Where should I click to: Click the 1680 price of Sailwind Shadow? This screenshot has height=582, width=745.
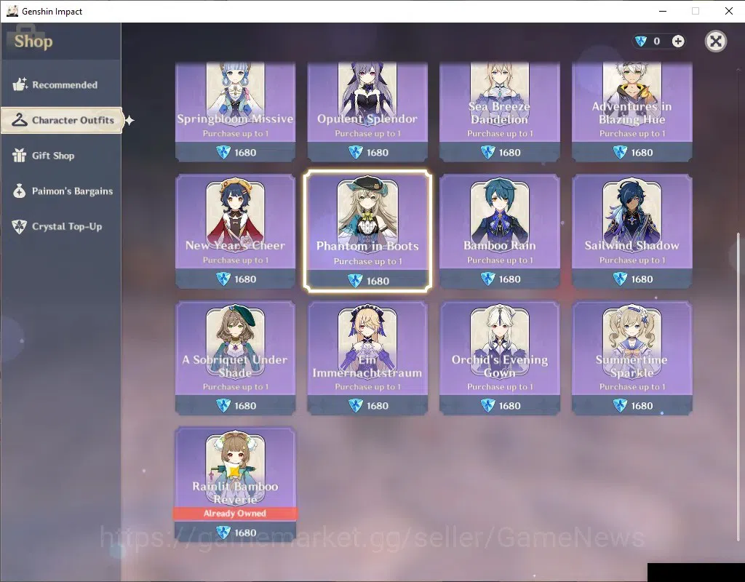pos(642,279)
